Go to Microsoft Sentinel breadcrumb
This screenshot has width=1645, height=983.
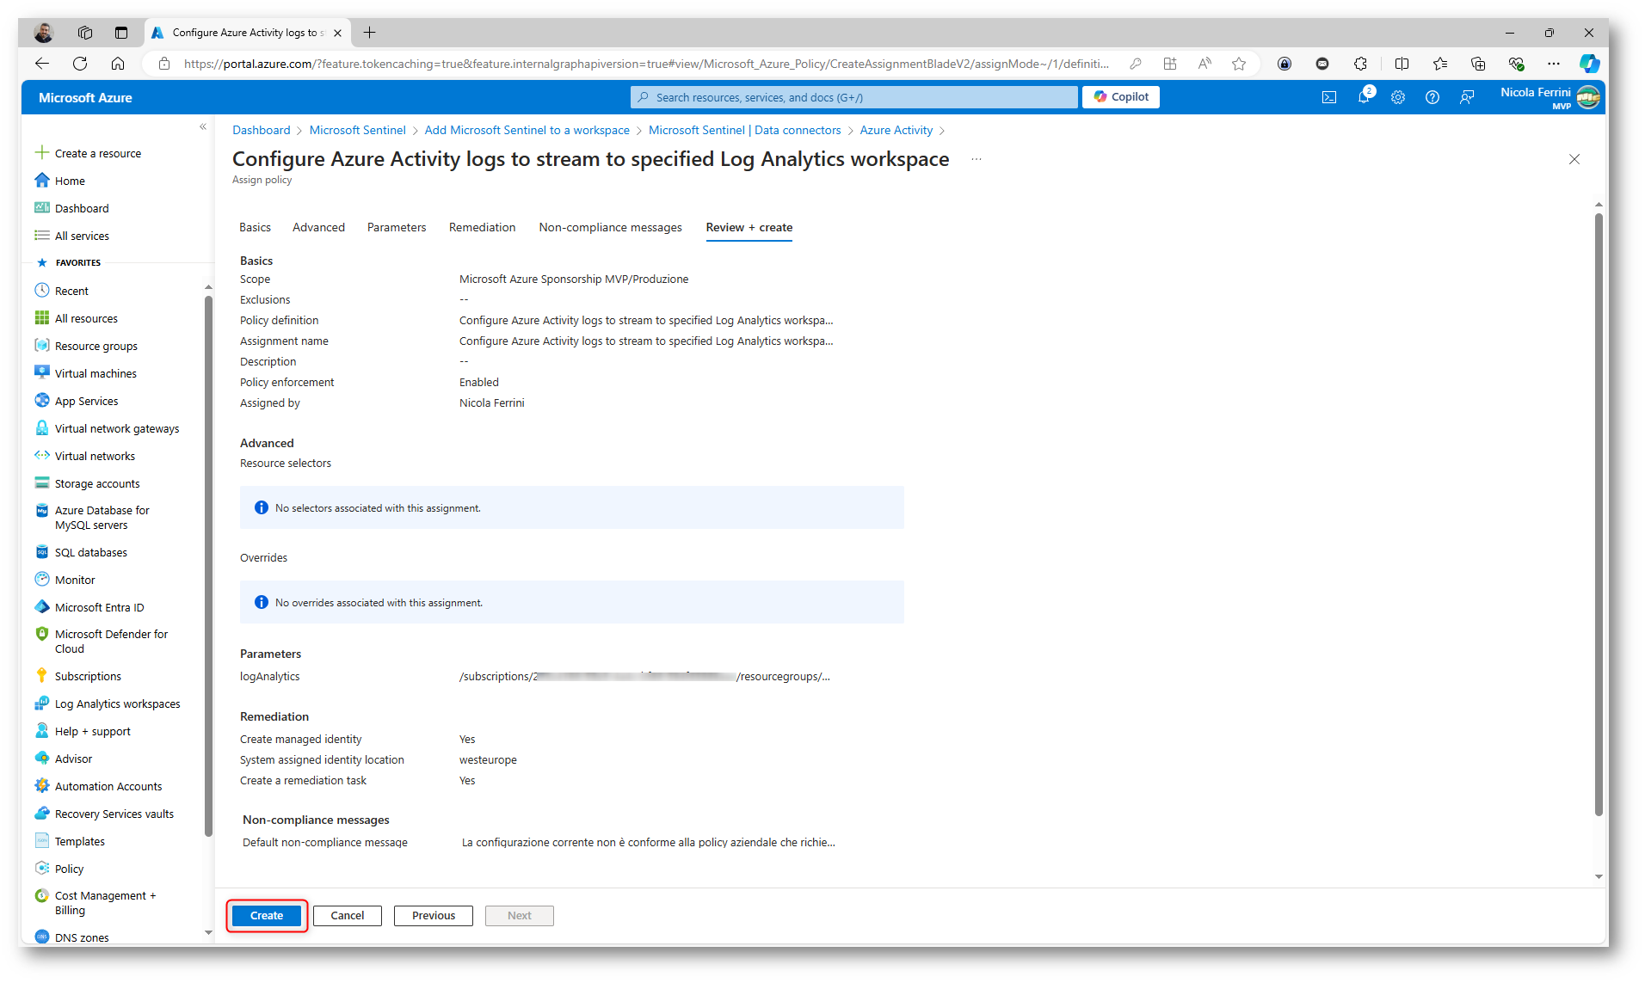point(357,130)
